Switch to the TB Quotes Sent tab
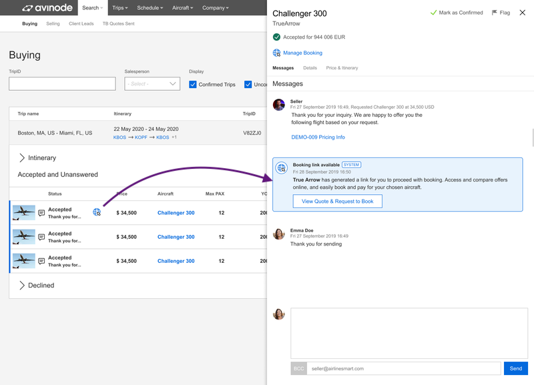The image size is (534, 385). point(119,23)
